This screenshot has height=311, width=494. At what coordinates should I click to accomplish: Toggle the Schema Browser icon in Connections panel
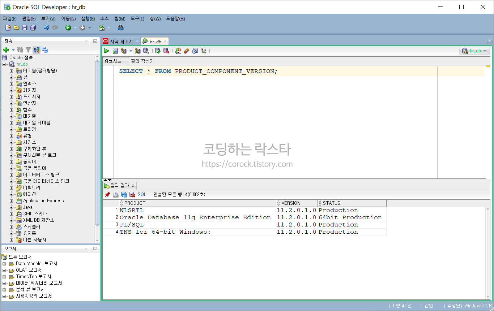tap(36, 50)
